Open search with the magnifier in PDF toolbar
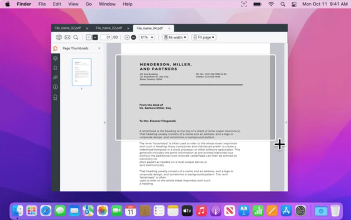Viewport: 351px width, 220px height. [76, 37]
